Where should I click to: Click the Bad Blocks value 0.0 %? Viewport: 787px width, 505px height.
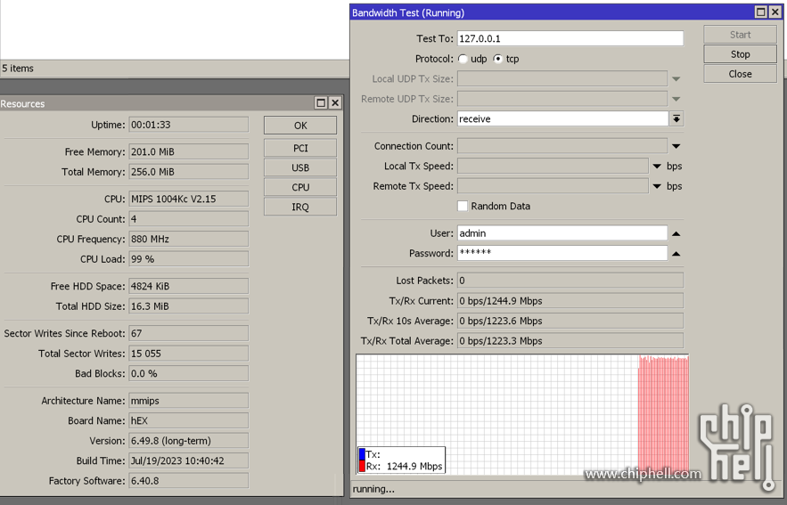188,373
